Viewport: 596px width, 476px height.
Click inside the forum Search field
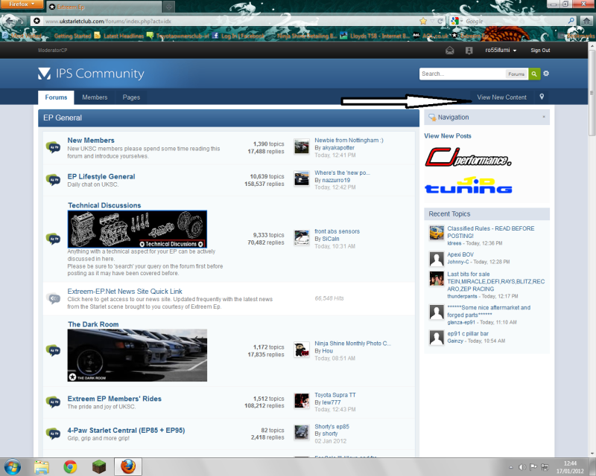point(462,74)
